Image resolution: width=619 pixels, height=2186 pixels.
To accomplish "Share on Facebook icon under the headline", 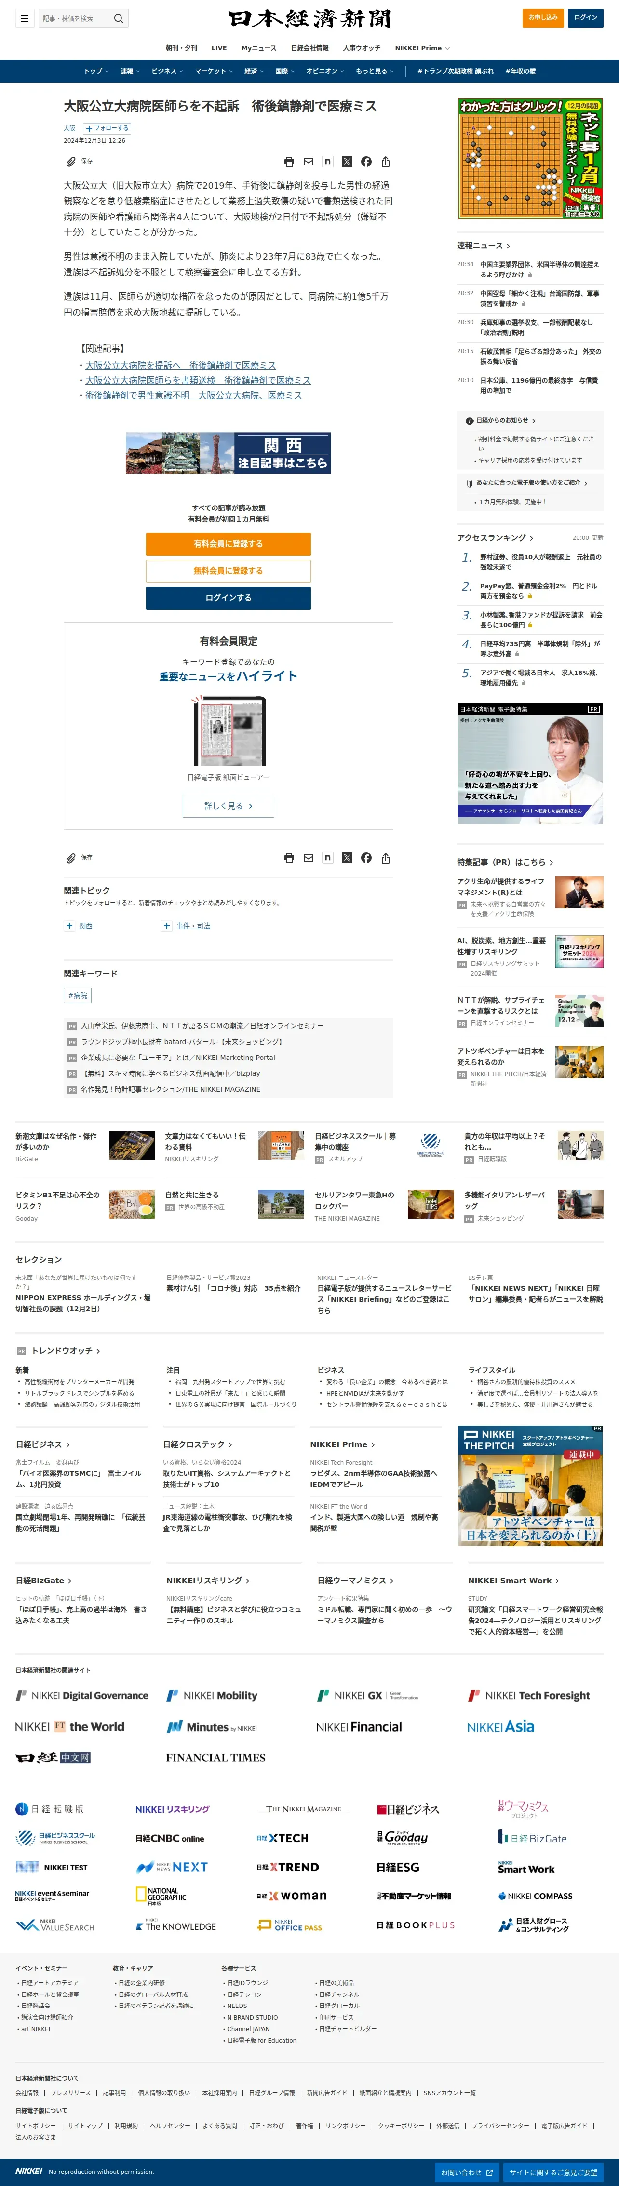I will (366, 161).
